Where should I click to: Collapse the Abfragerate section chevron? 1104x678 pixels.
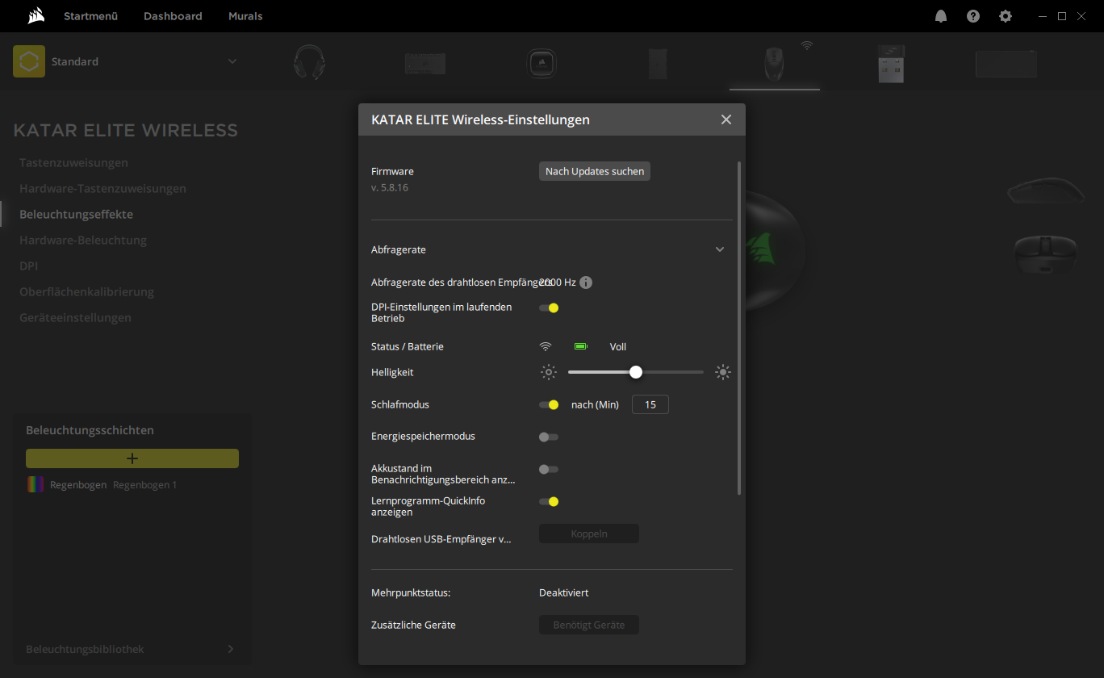coord(720,250)
